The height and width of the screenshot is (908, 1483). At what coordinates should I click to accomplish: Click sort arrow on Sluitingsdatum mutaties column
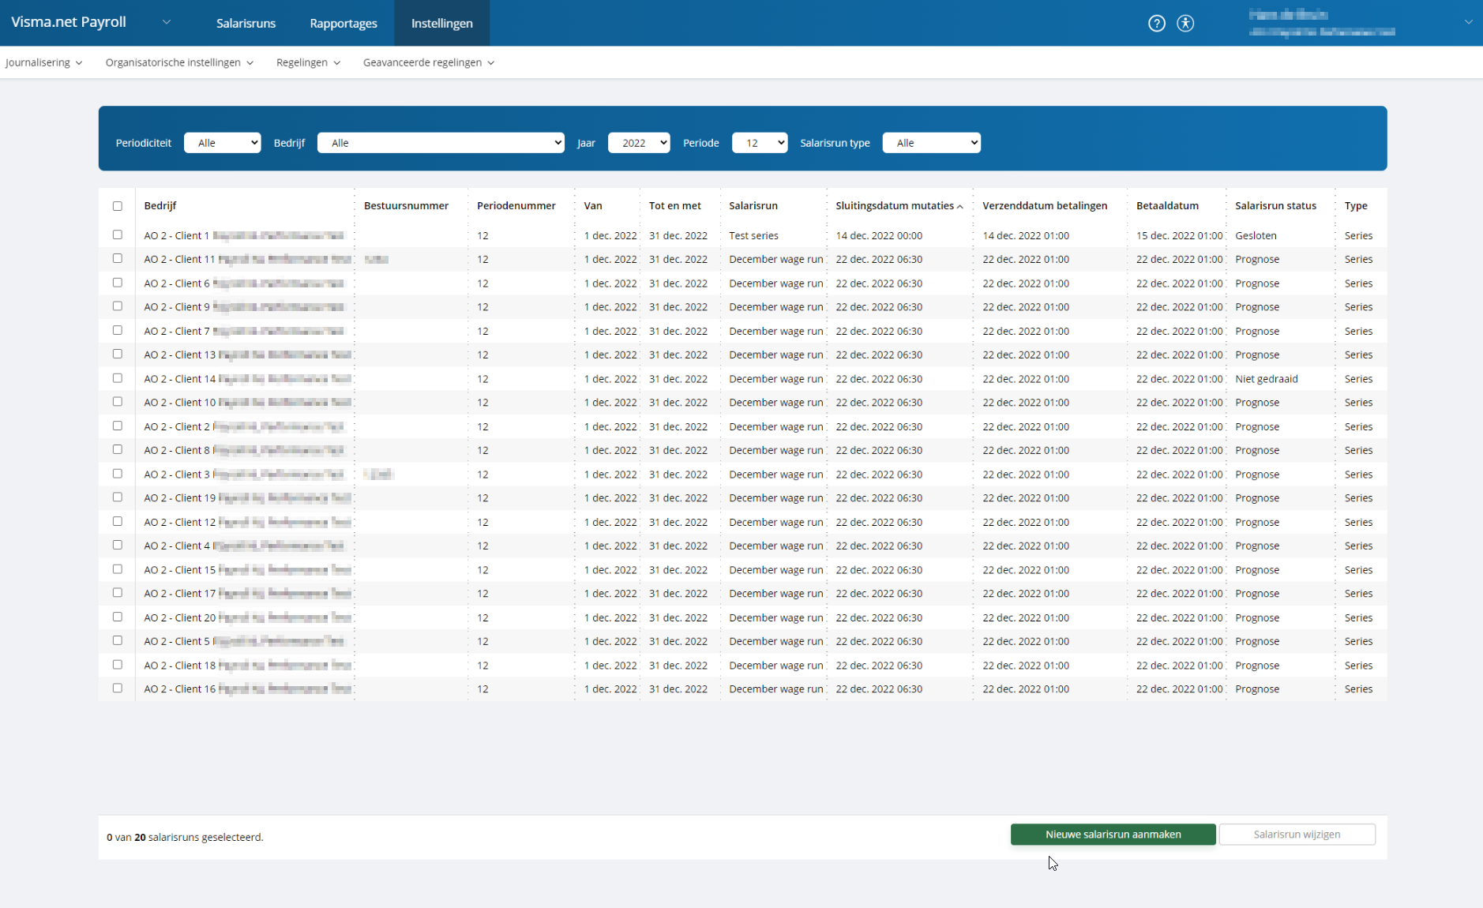click(960, 207)
